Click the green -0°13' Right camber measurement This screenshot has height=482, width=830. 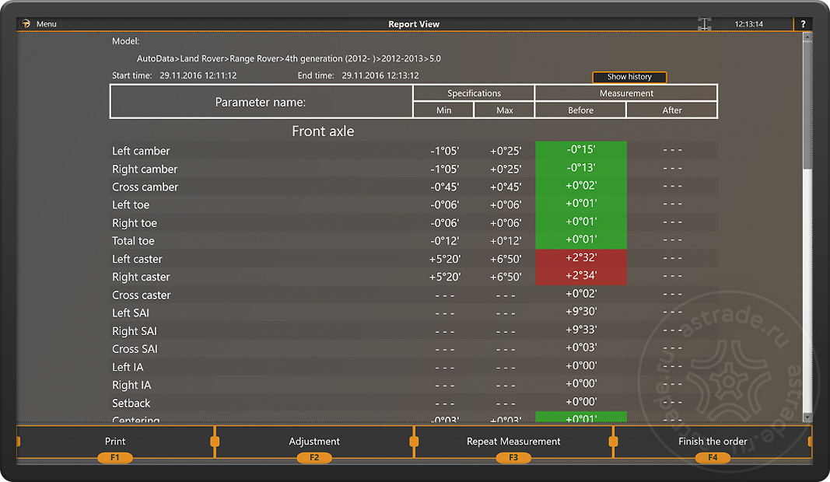click(x=581, y=168)
